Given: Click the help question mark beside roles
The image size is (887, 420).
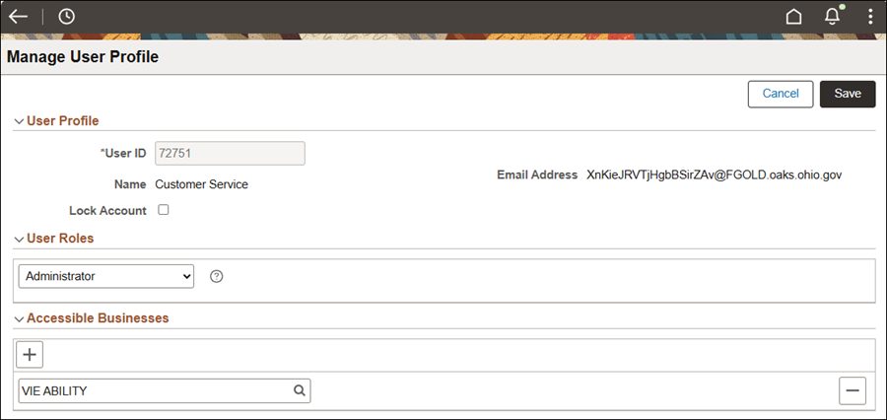Looking at the screenshot, I should [216, 276].
